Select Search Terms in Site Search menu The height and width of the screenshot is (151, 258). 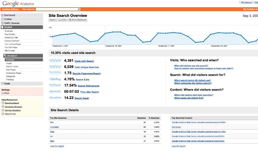tap(12, 66)
